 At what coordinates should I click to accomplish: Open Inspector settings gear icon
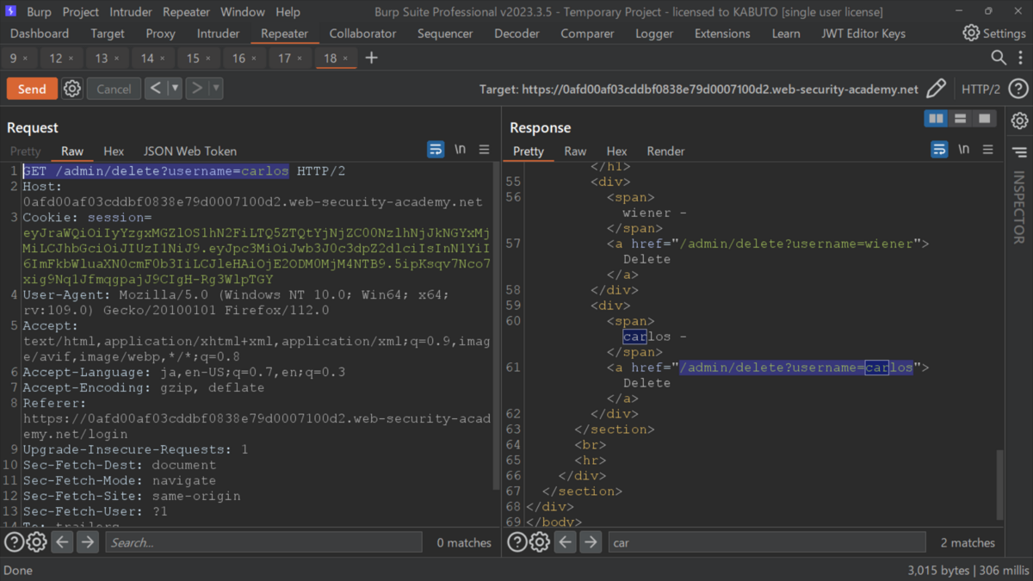pyautogui.click(x=1020, y=121)
